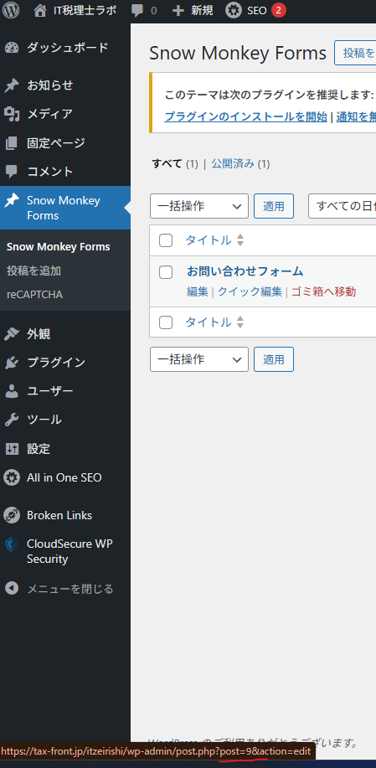Open SEO gear icon in admin bar
Viewport: 376px width, 768px height.
[234, 10]
